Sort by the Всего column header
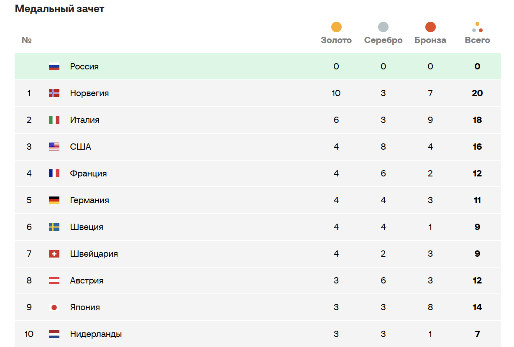This screenshot has height=347, width=514. (477, 41)
